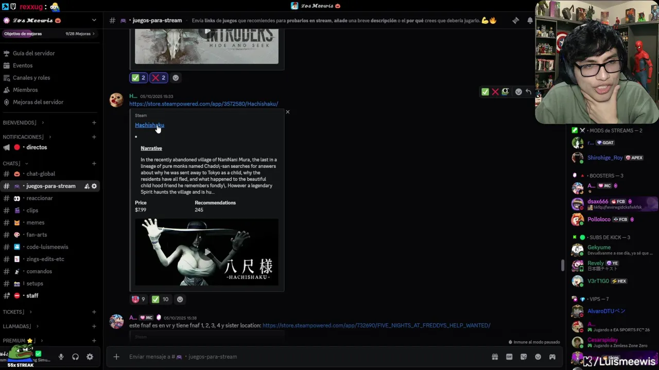
Task: Open the gift icon in message bar
Action: [x=495, y=357]
